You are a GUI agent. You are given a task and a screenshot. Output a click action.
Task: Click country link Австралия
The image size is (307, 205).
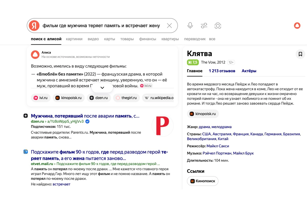point(222,134)
